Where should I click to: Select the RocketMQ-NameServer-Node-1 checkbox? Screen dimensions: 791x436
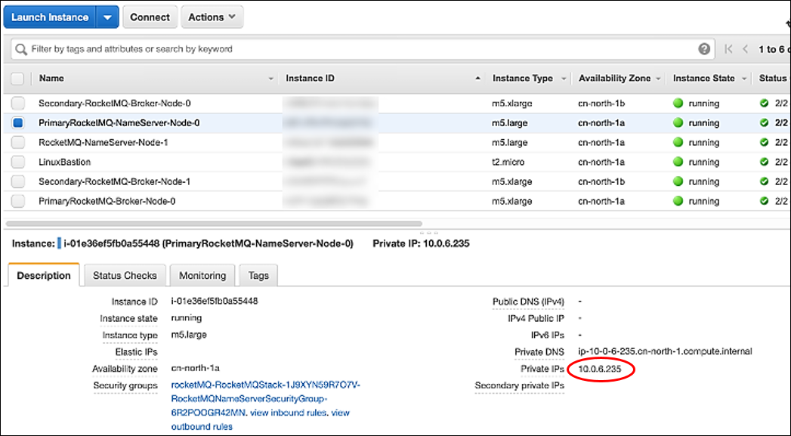coord(17,142)
